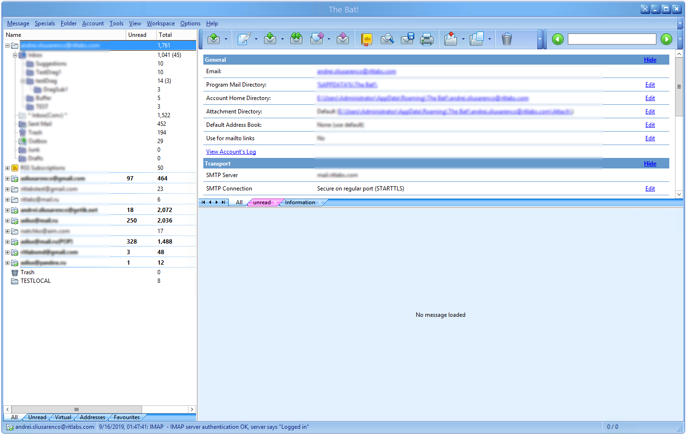Screen dimensions: 687x436
Task: Click the folder tree horizontal scrollbar
Action: pyautogui.click(x=77, y=409)
